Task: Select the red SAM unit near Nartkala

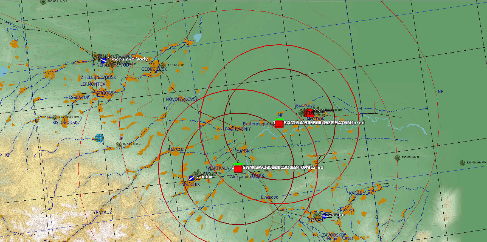Action: click(x=238, y=169)
